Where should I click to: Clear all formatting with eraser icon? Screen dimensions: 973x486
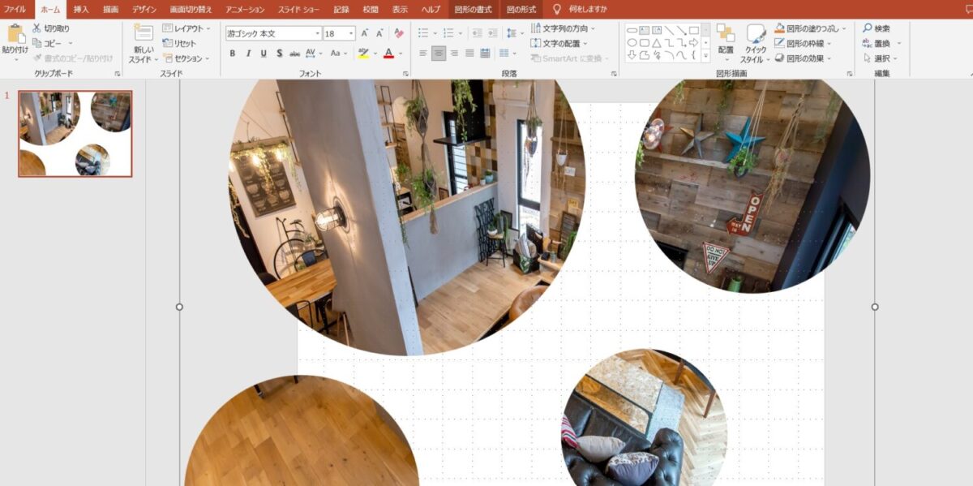click(398, 33)
